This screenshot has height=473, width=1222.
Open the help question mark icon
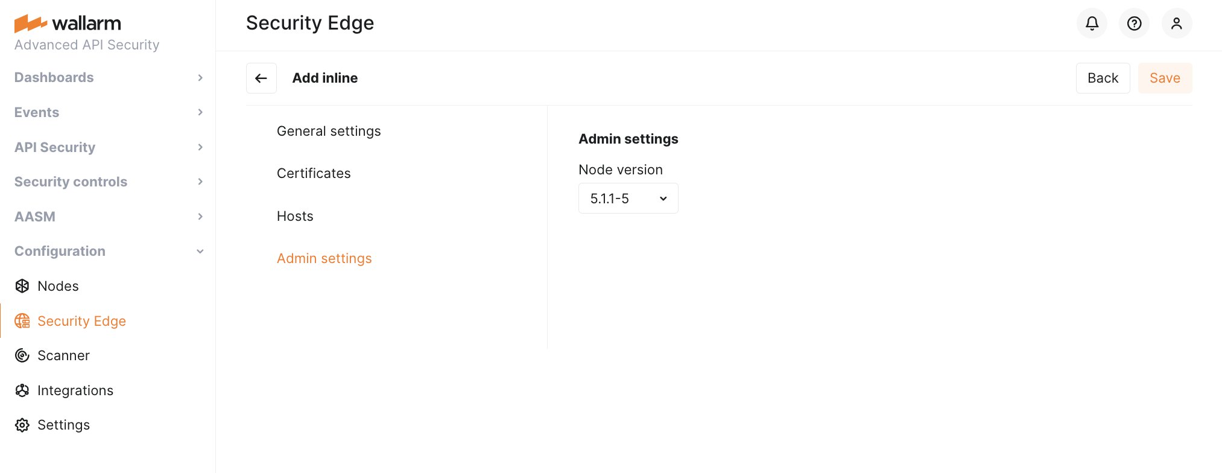click(x=1134, y=24)
